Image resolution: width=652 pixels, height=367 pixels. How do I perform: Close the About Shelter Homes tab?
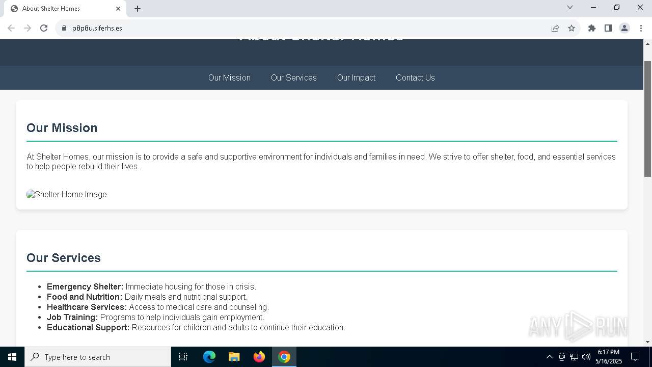tap(118, 9)
